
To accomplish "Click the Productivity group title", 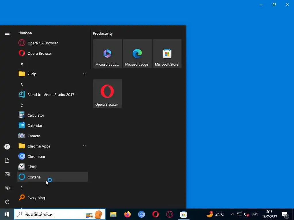I will pos(103,33).
